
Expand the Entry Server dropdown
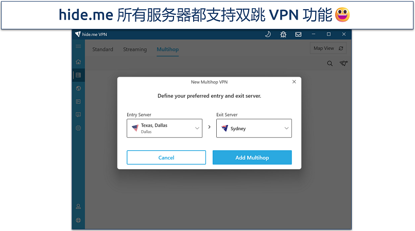(x=164, y=128)
